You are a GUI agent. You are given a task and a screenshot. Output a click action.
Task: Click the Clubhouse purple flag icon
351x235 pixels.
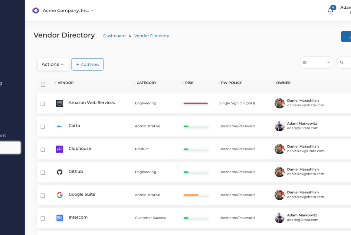point(60,149)
